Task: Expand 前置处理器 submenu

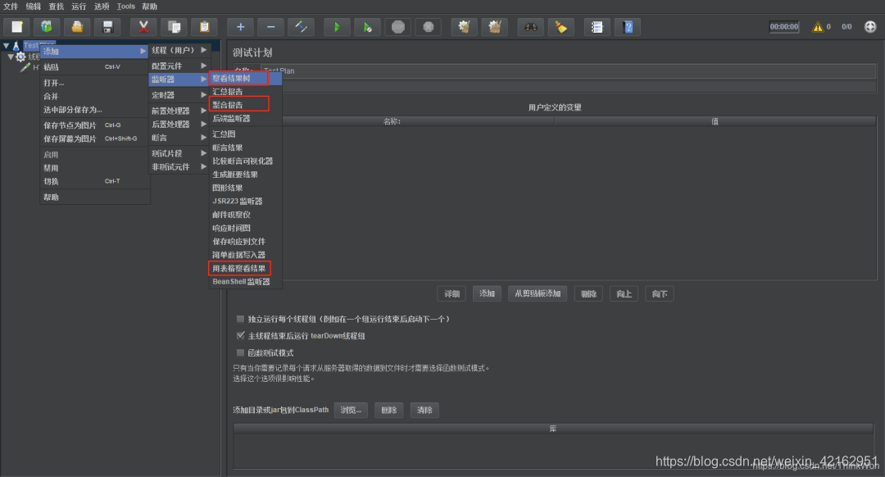Action: 179,111
